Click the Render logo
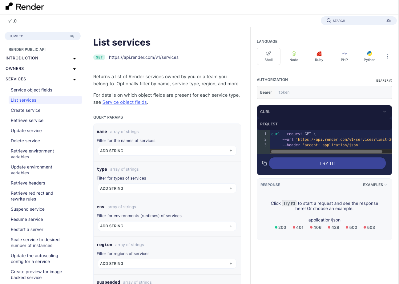This screenshot has width=399, height=284. click(x=24, y=6)
